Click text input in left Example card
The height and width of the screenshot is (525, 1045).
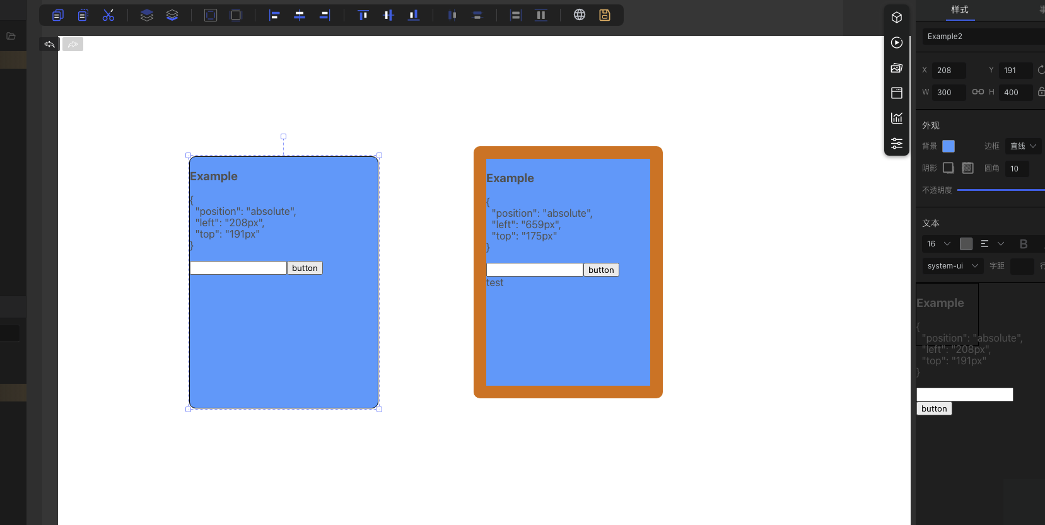click(238, 268)
